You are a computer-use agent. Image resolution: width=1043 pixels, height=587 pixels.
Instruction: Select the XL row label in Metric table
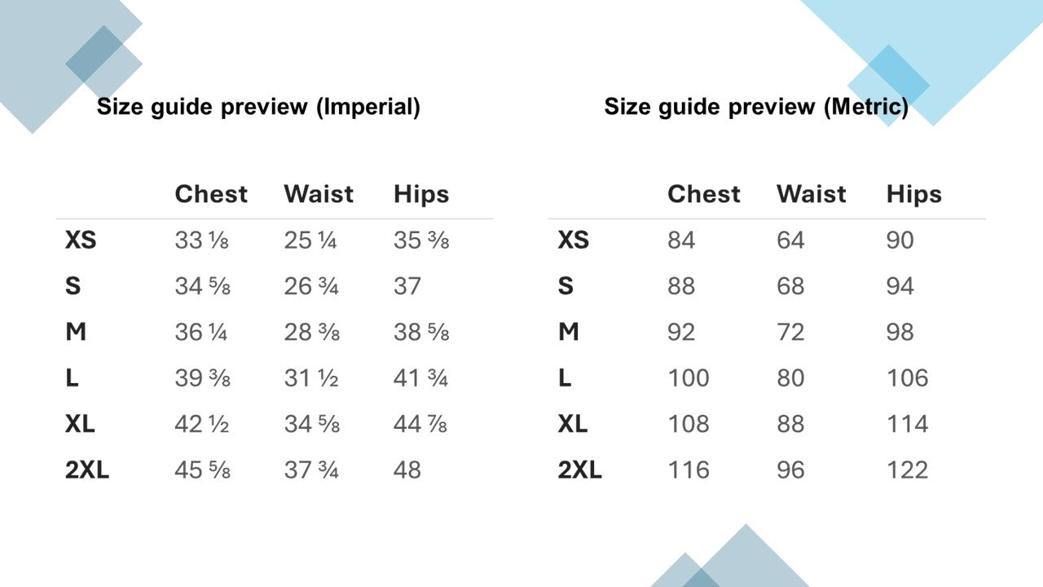coord(573,424)
